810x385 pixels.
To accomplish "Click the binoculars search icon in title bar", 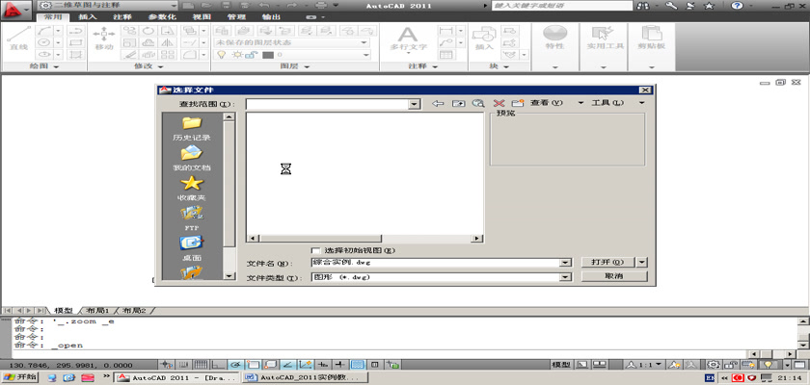I will pyautogui.click(x=644, y=5).
